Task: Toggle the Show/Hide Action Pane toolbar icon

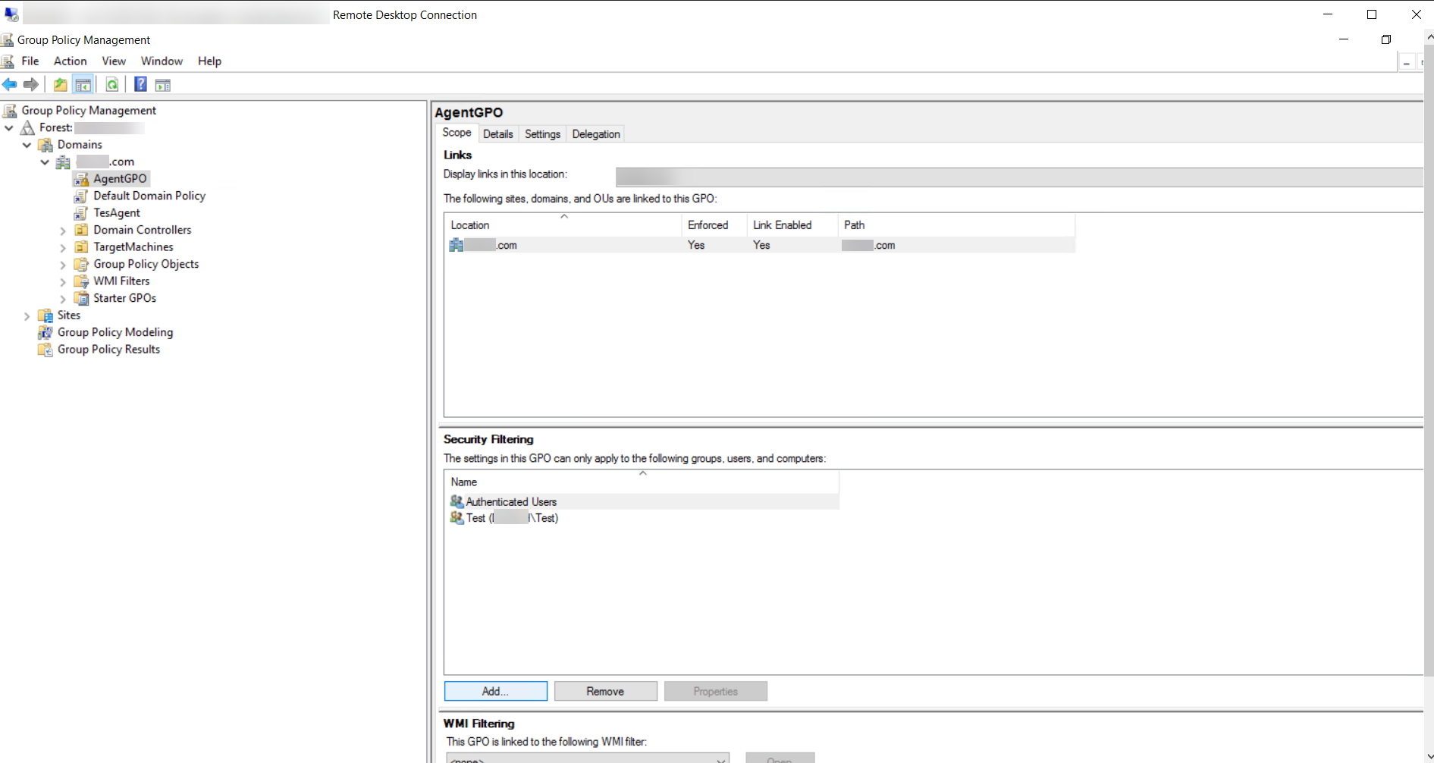Action: (163, 84)
